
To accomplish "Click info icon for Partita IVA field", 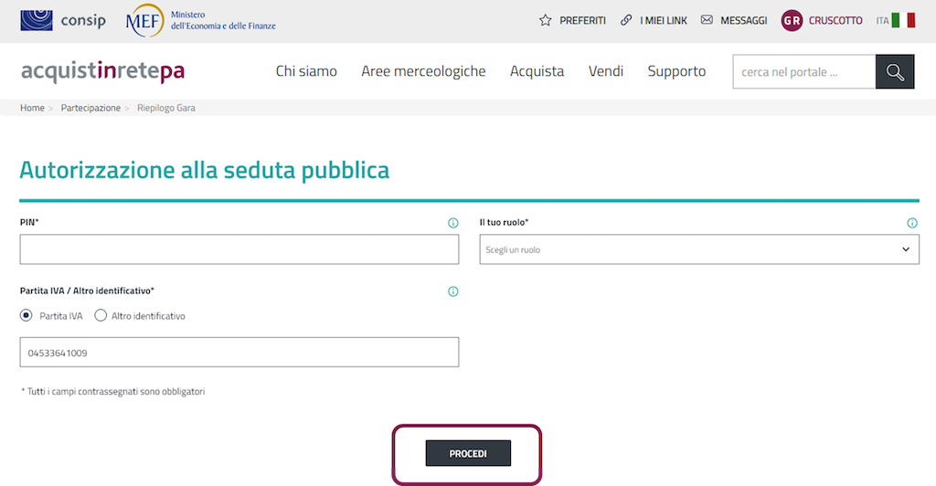I will [452, 292].
